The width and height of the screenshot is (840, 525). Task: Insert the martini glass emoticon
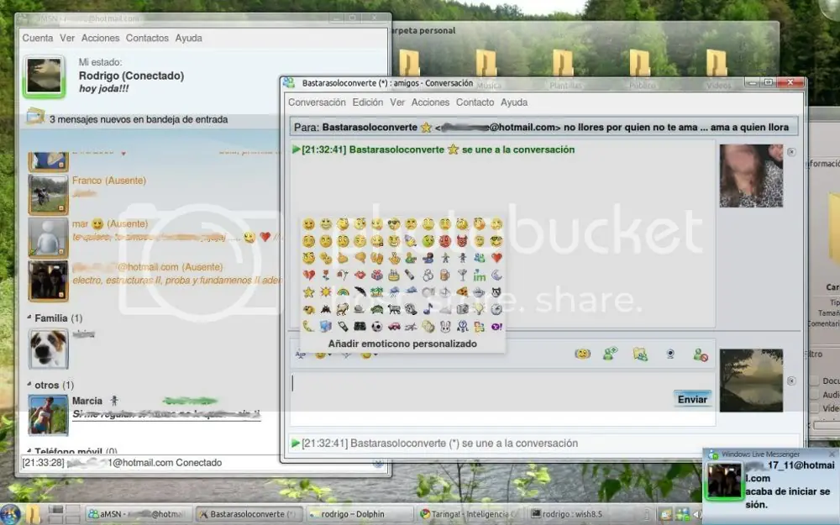[x=462, y=276]
